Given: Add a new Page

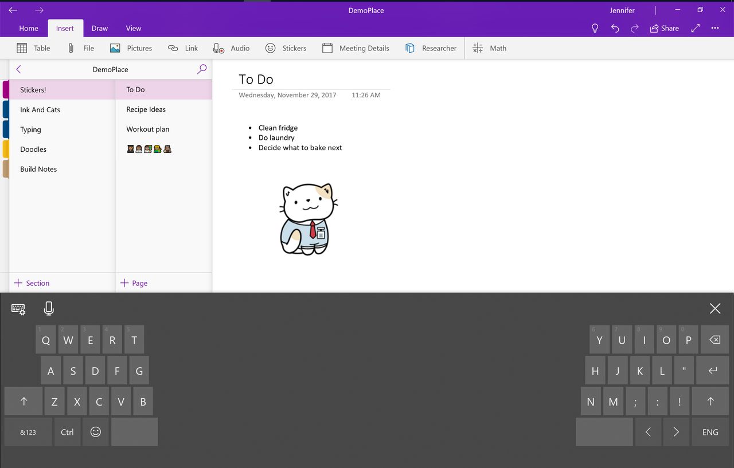Looking at the screenshot, I should click(x=134, y=283).
